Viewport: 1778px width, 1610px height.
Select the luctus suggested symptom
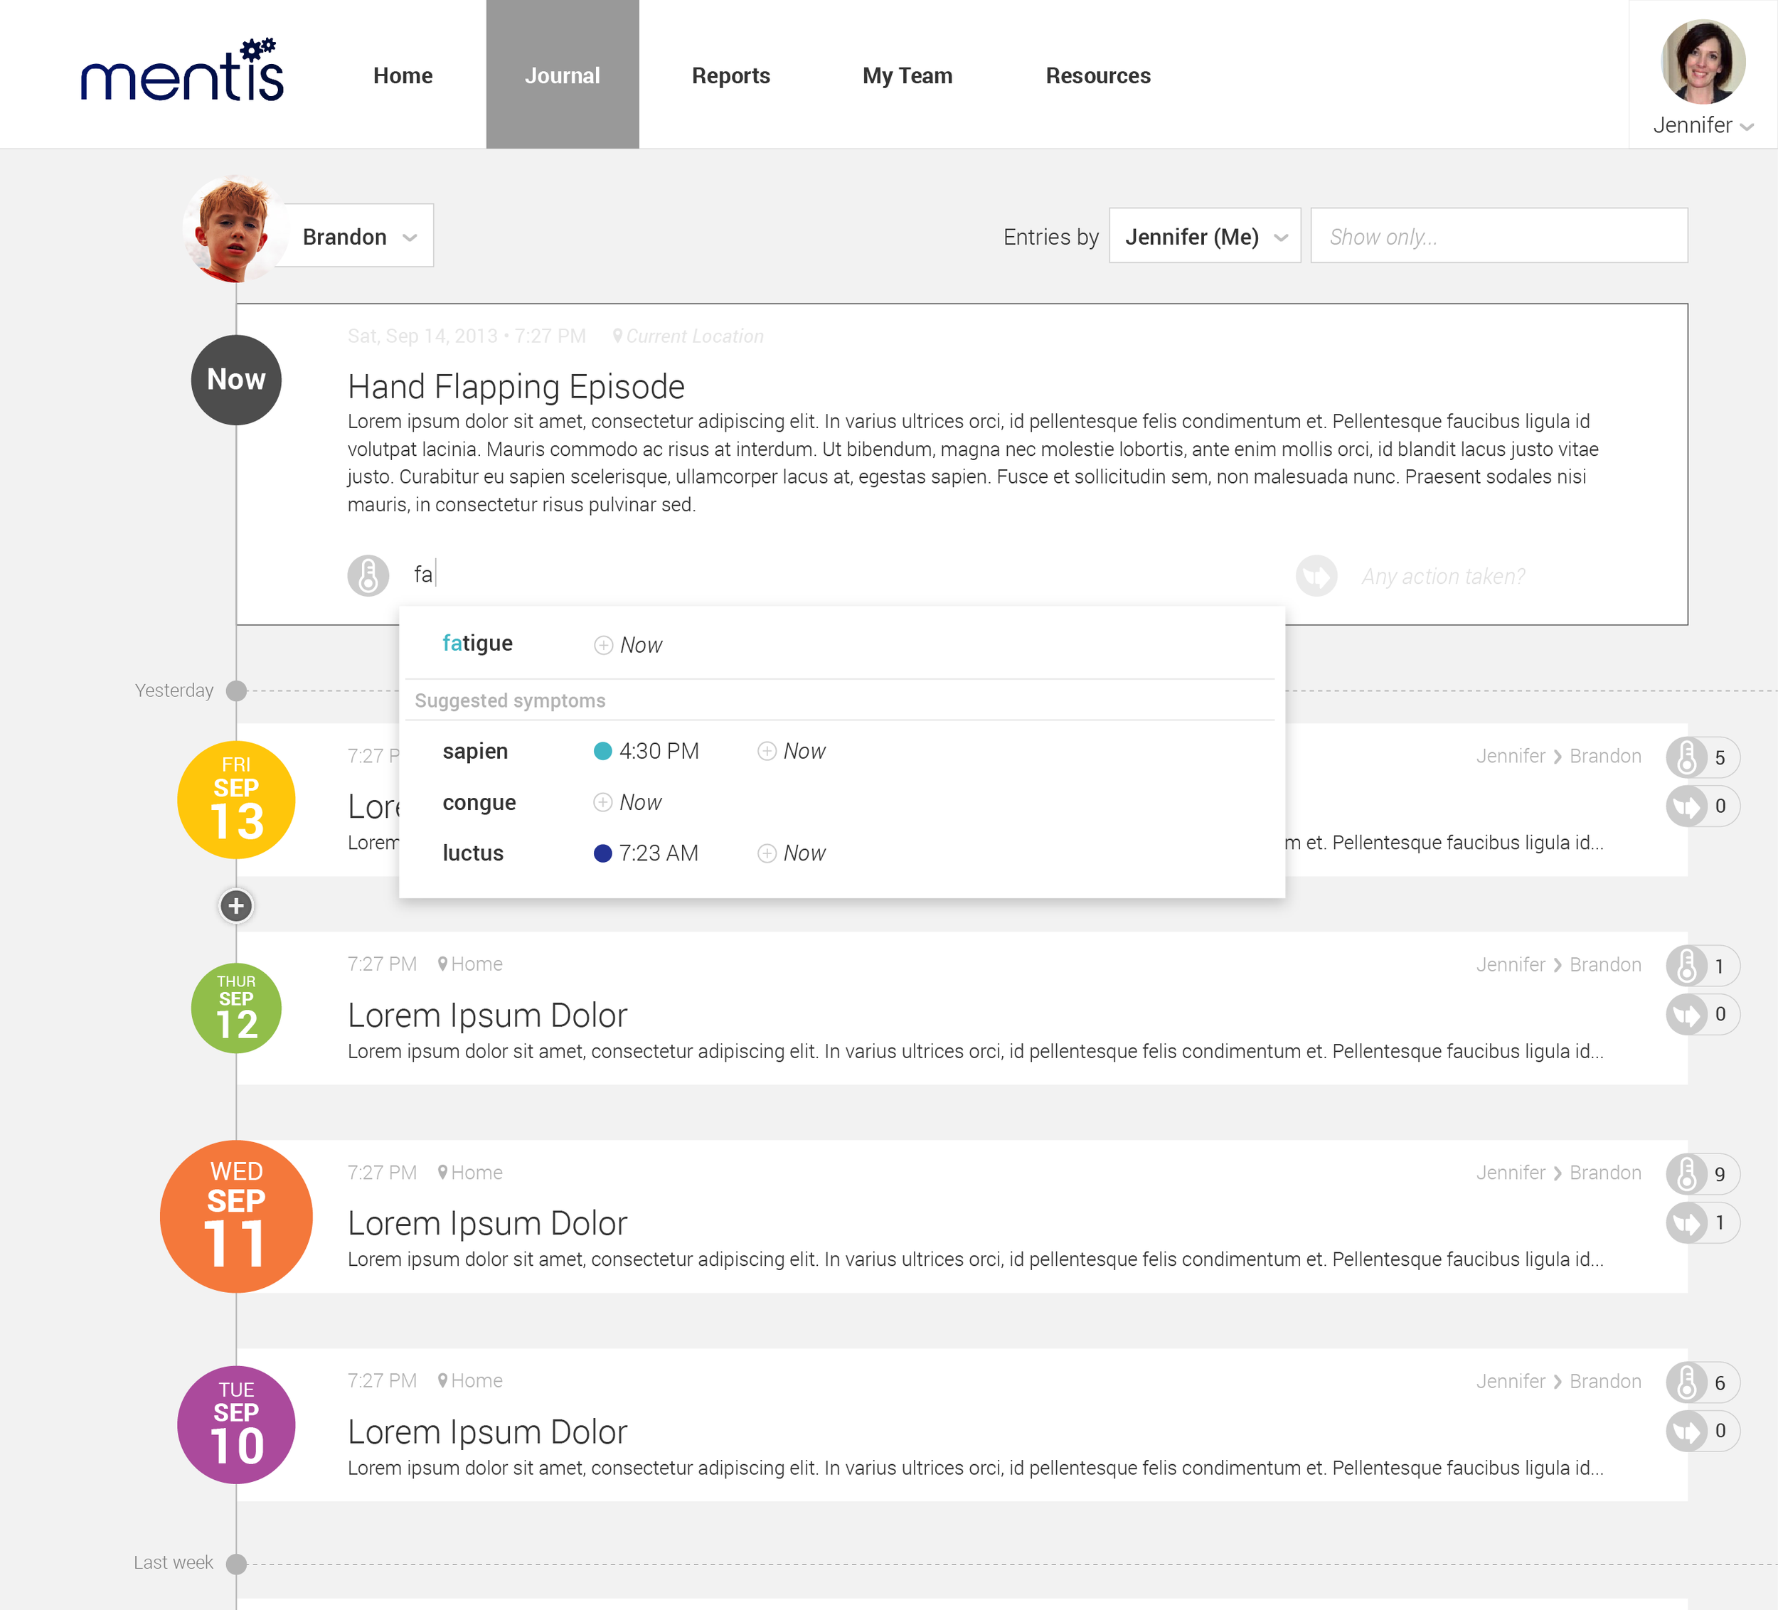point(473,853)
